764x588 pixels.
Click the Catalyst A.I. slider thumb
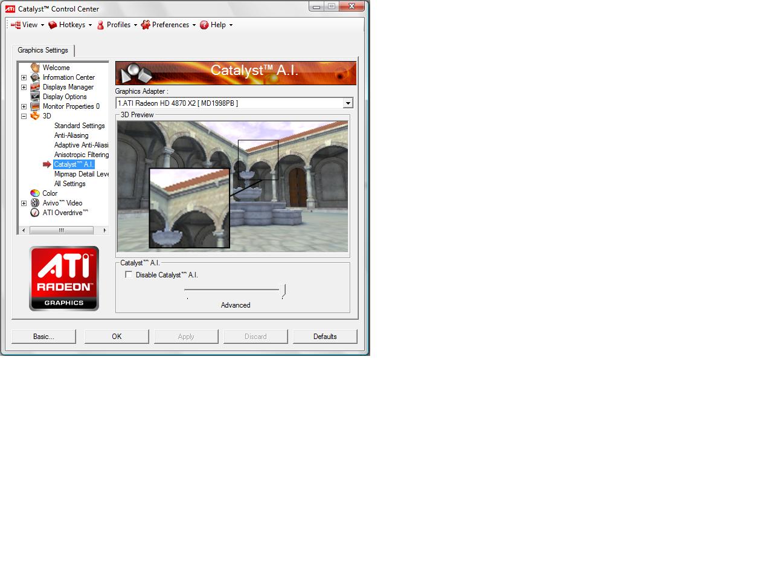pyautogui.click(x=283, y=291)
